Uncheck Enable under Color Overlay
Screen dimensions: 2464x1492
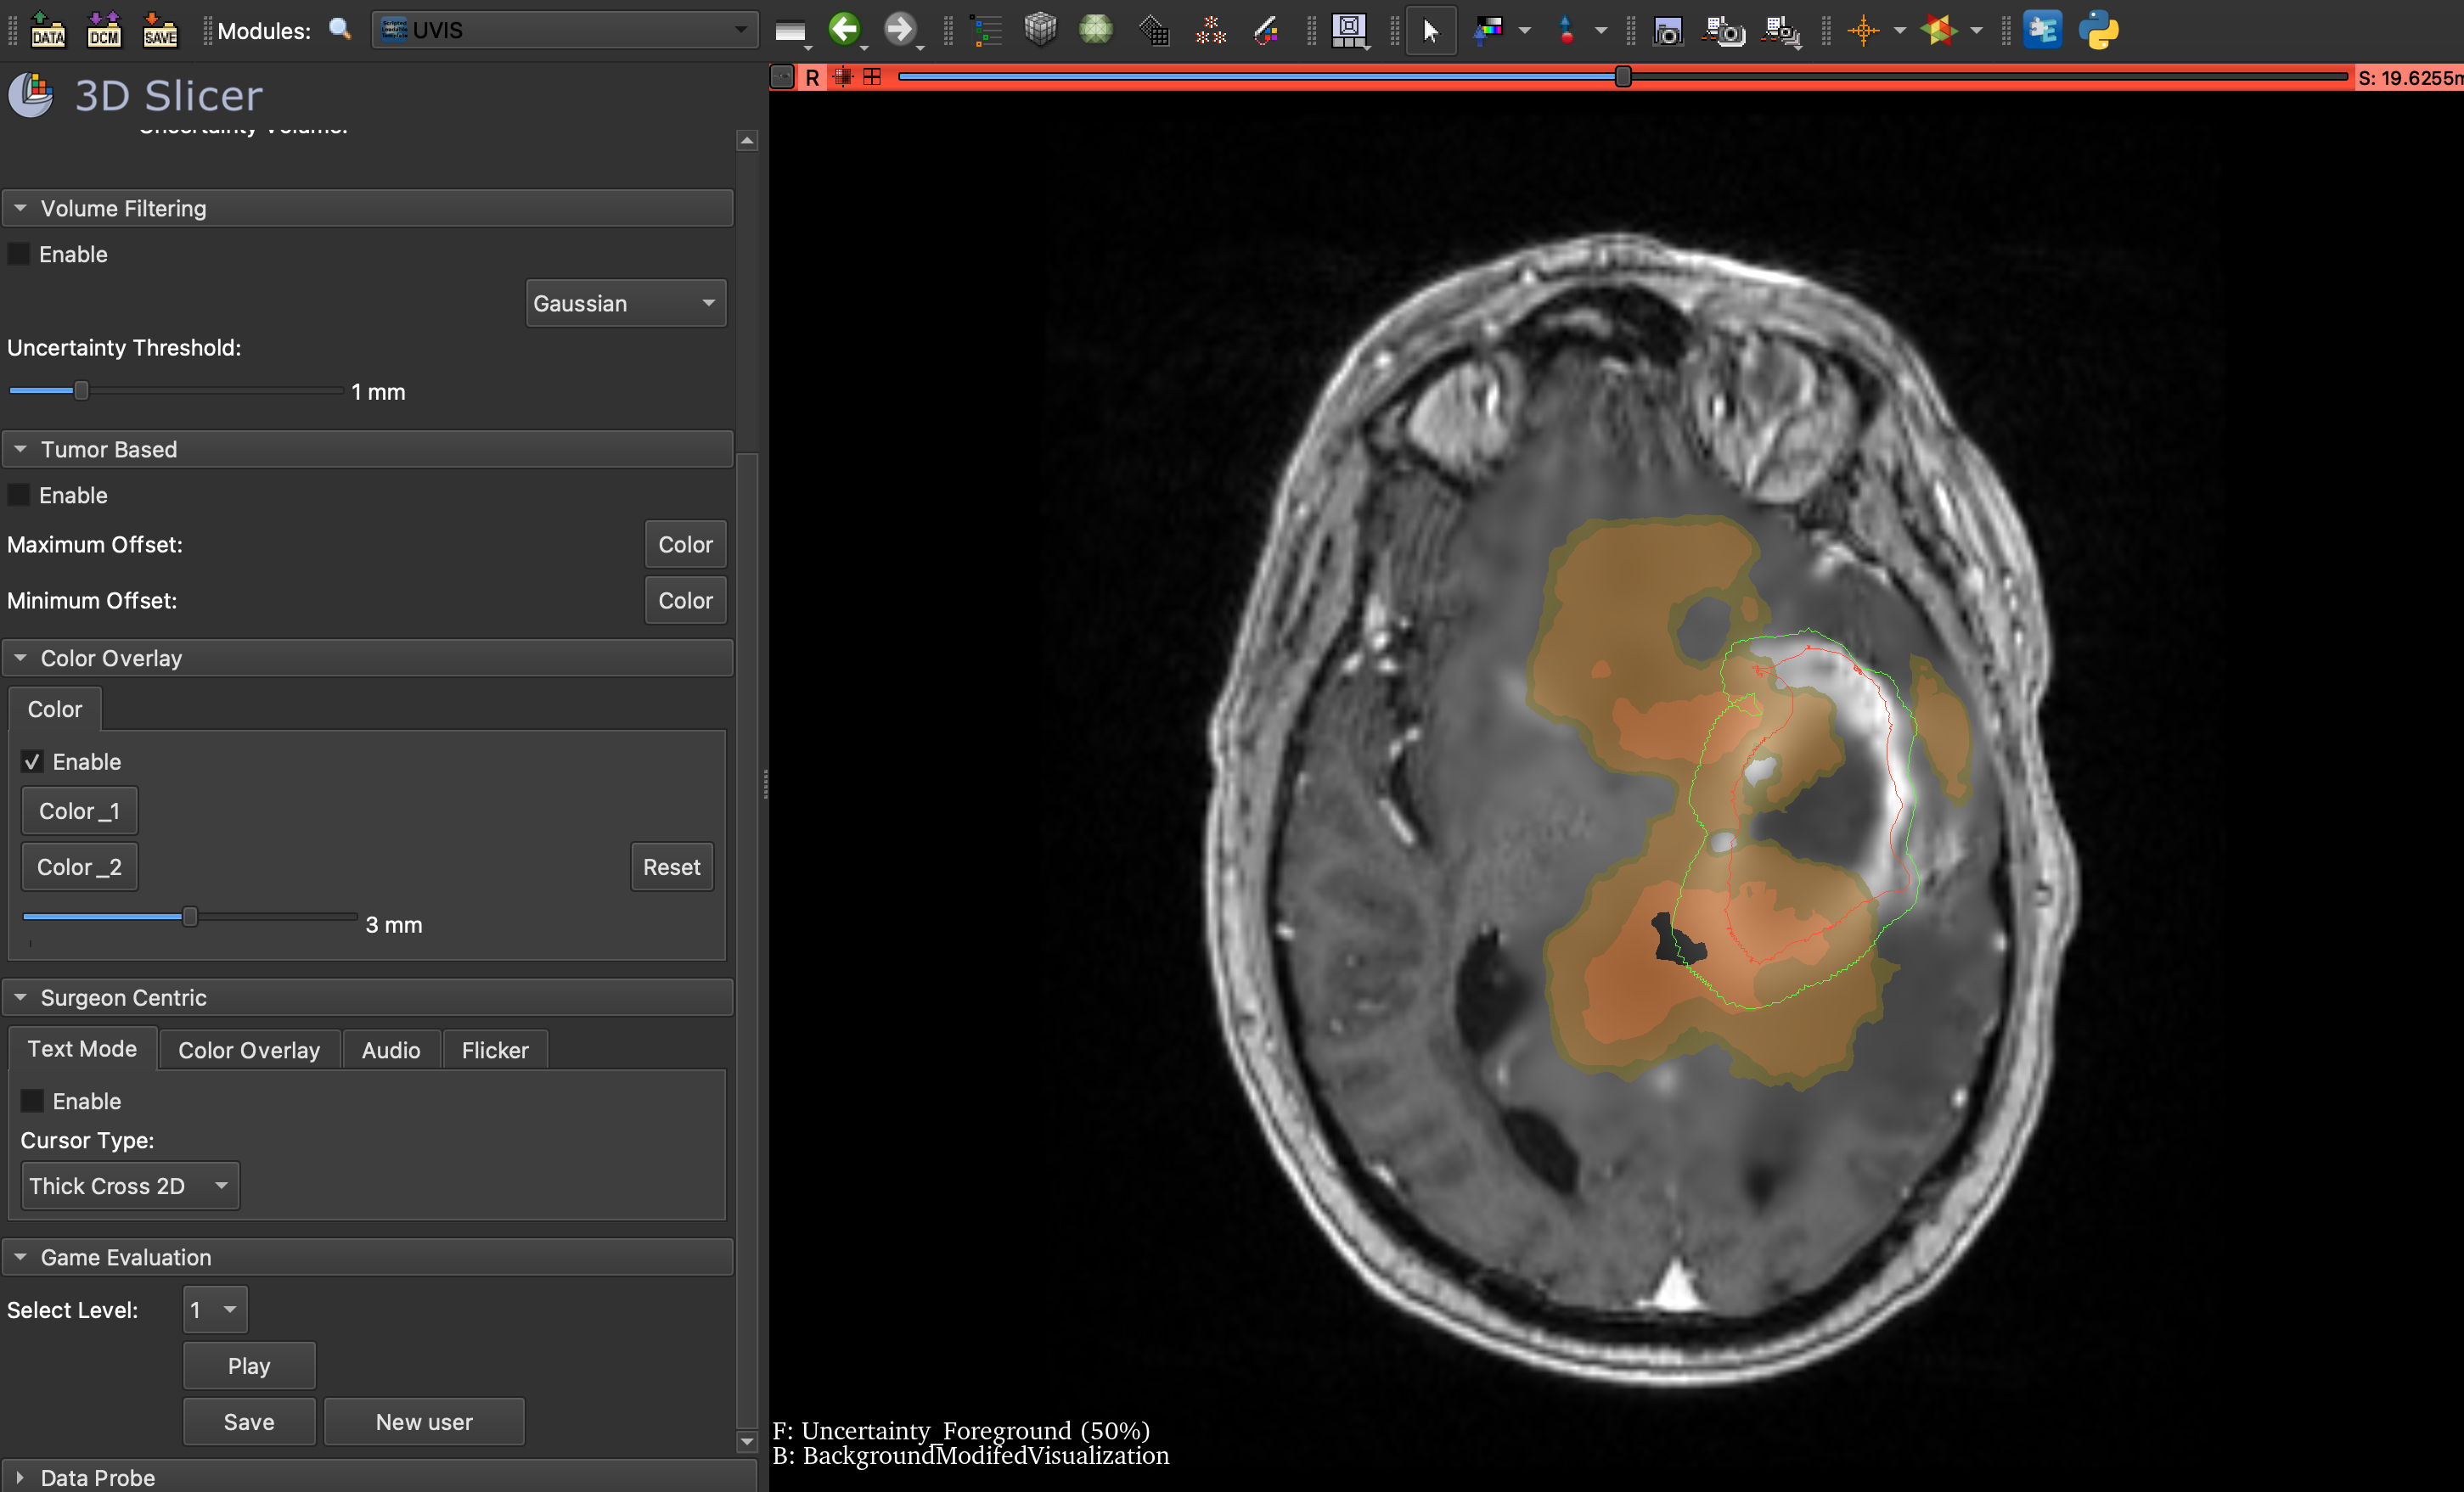click(x=33, y=761)
